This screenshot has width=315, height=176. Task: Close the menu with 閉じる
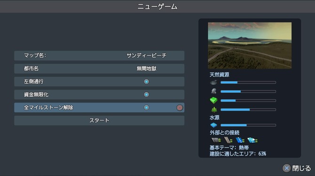coord(297,168)
